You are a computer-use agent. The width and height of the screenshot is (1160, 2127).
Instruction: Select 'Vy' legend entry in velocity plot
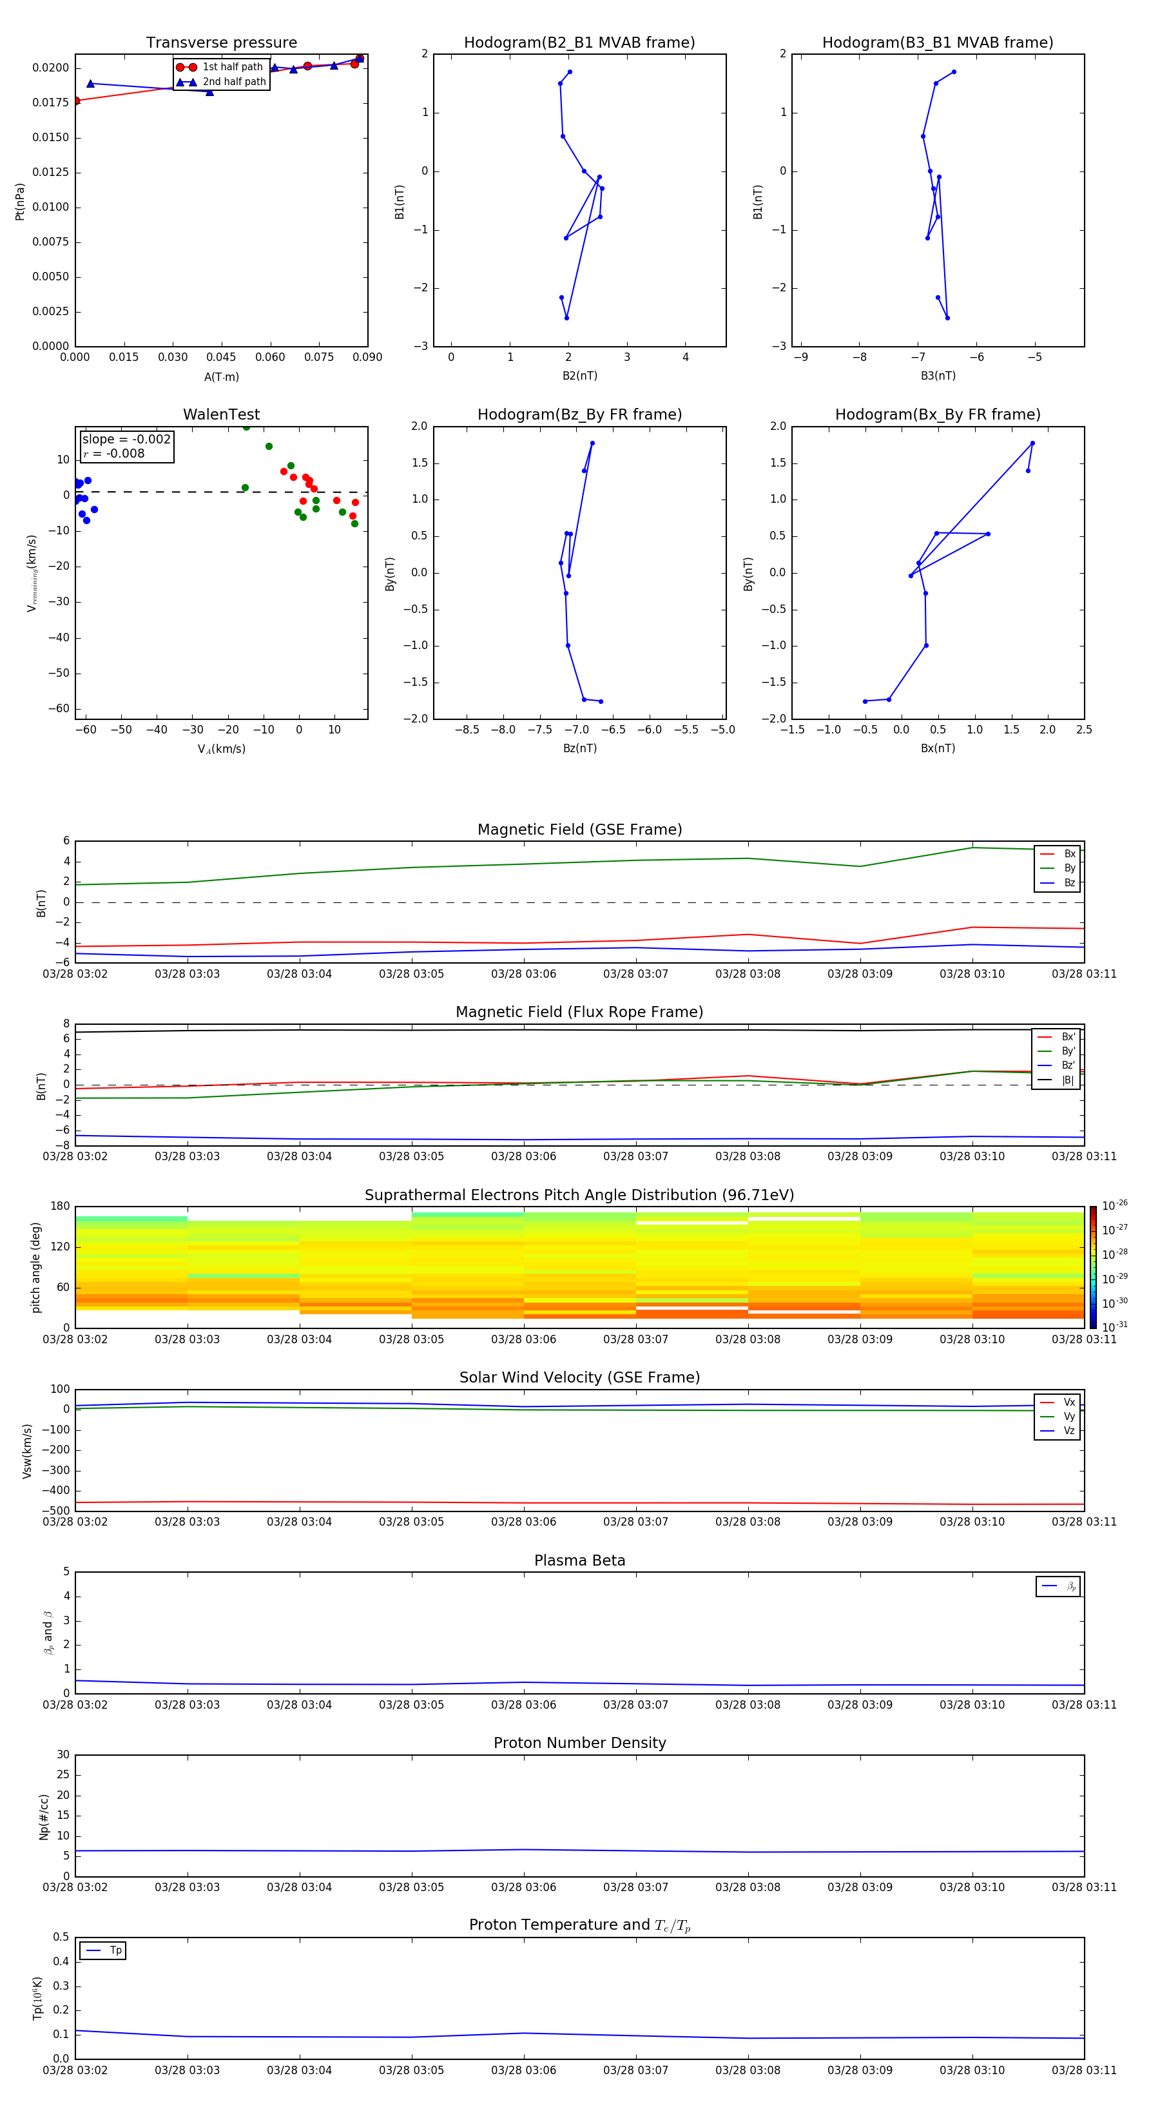point(1058,1416)
